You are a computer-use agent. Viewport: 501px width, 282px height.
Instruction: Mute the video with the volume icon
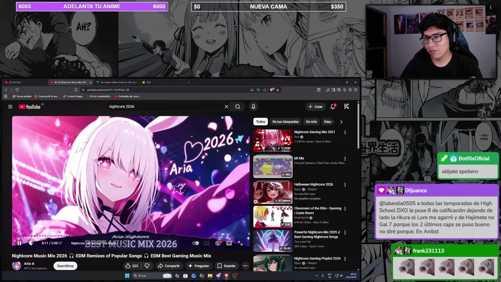31,243
